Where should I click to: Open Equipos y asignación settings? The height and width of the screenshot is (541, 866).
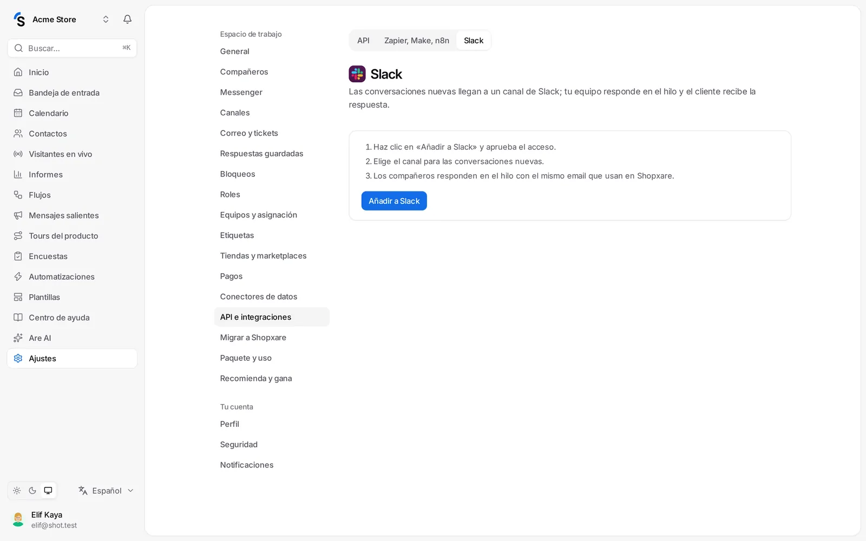tap(272, 215)
